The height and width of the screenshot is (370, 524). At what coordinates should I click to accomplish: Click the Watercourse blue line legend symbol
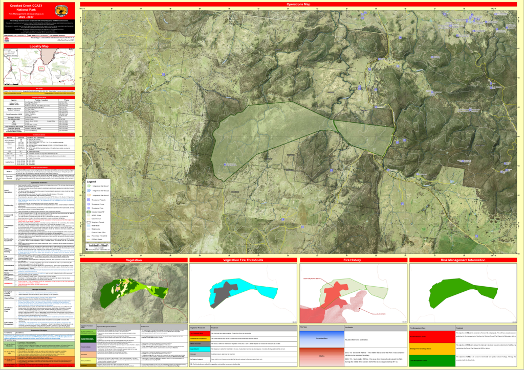pyautogui.click(x=89, y=229)
